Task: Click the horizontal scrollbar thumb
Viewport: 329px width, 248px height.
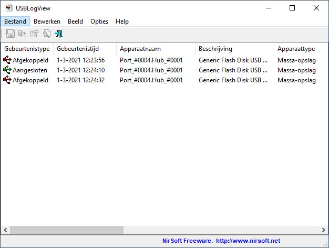Action: (x=67, y=230)
